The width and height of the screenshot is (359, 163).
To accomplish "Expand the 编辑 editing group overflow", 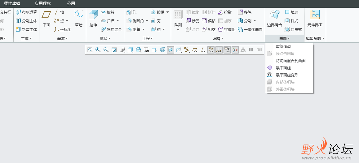I will click(x=218, y=39).
